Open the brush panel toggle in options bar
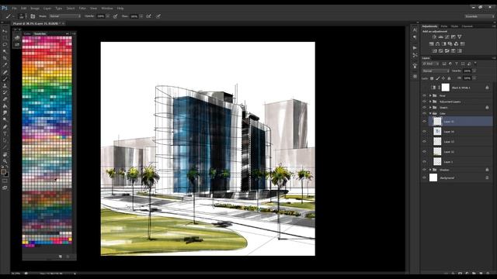 (33, 16)
